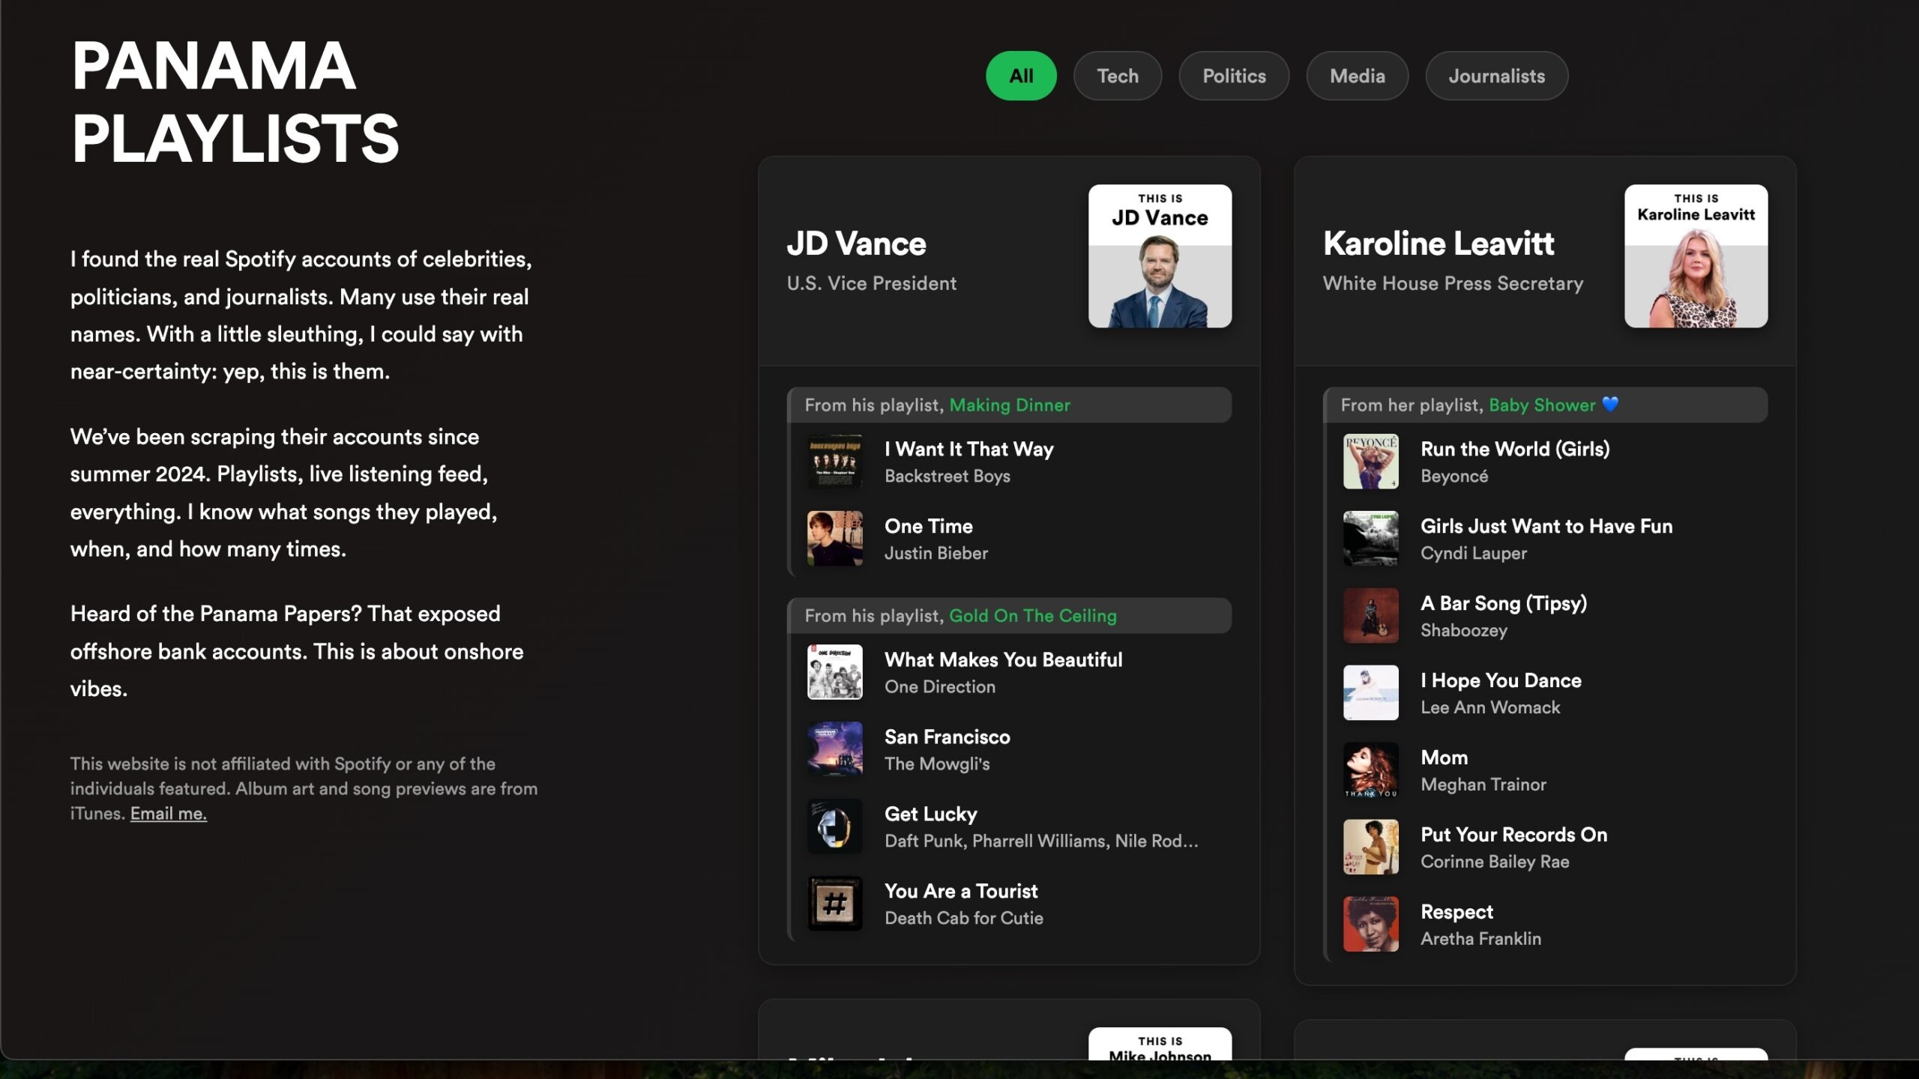Open the Baby Shower playlist link
This screenshot has width=1919, height=1079.
click(x=1542, y=405)
